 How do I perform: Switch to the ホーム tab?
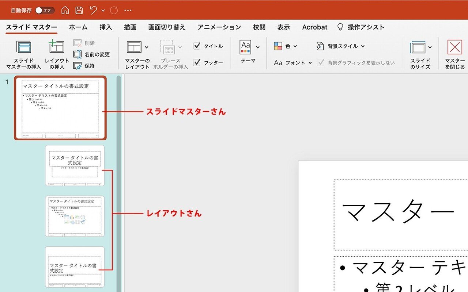point(78,27)
